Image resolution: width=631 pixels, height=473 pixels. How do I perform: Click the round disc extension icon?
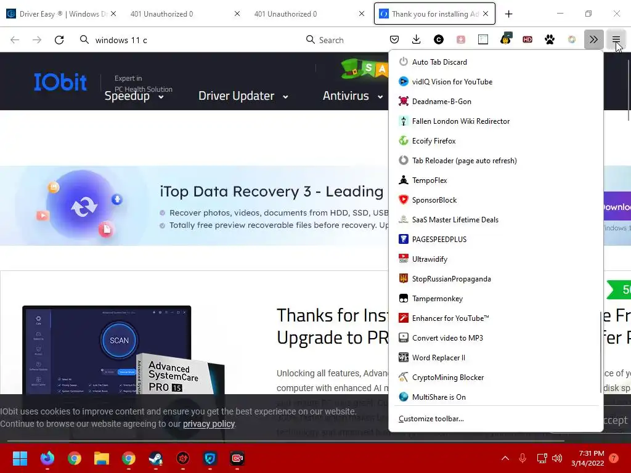[x=571, y=39]
